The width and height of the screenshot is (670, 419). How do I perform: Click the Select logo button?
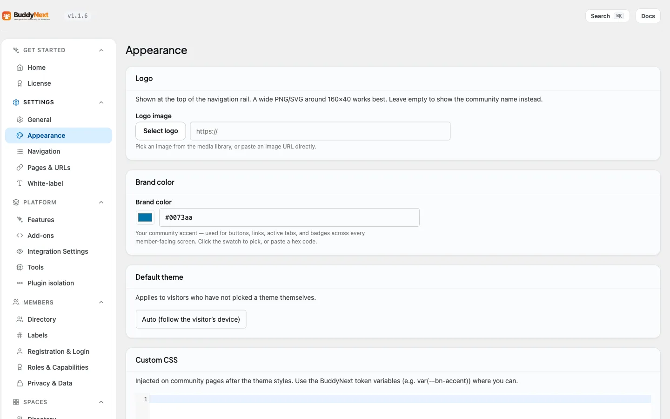[x=161, y=131]
